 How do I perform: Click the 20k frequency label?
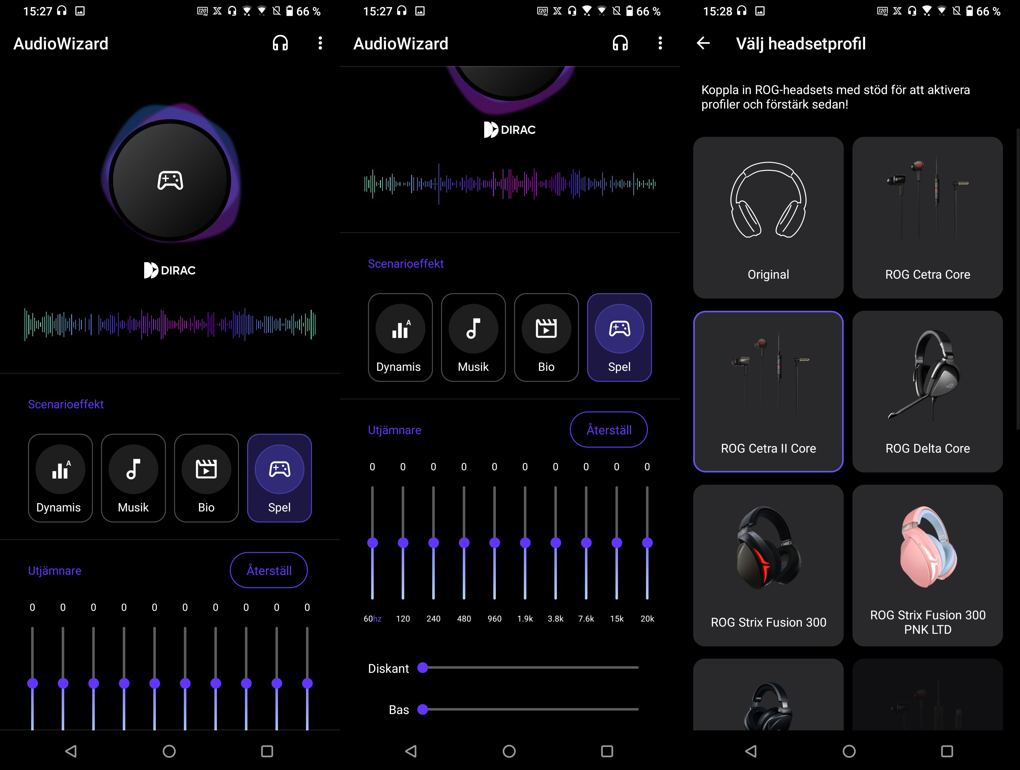click(647, 618)
